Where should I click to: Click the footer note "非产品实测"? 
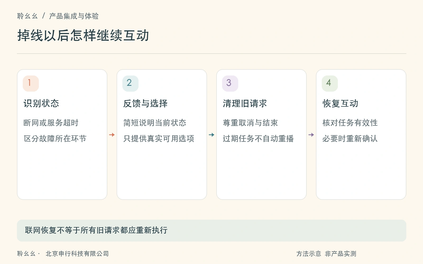click(x=341, y=254)
